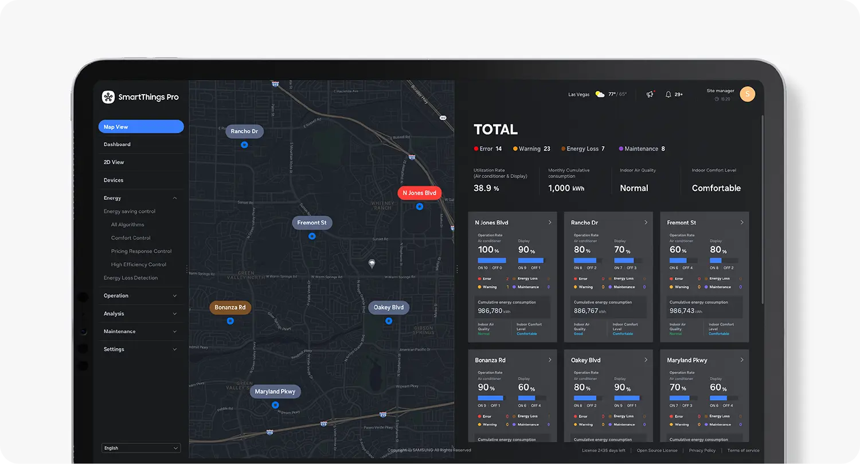This screenshot has height=464, width=860.
Task: Click the SmartThings Pro logo icon
Action: pos(108,97)
